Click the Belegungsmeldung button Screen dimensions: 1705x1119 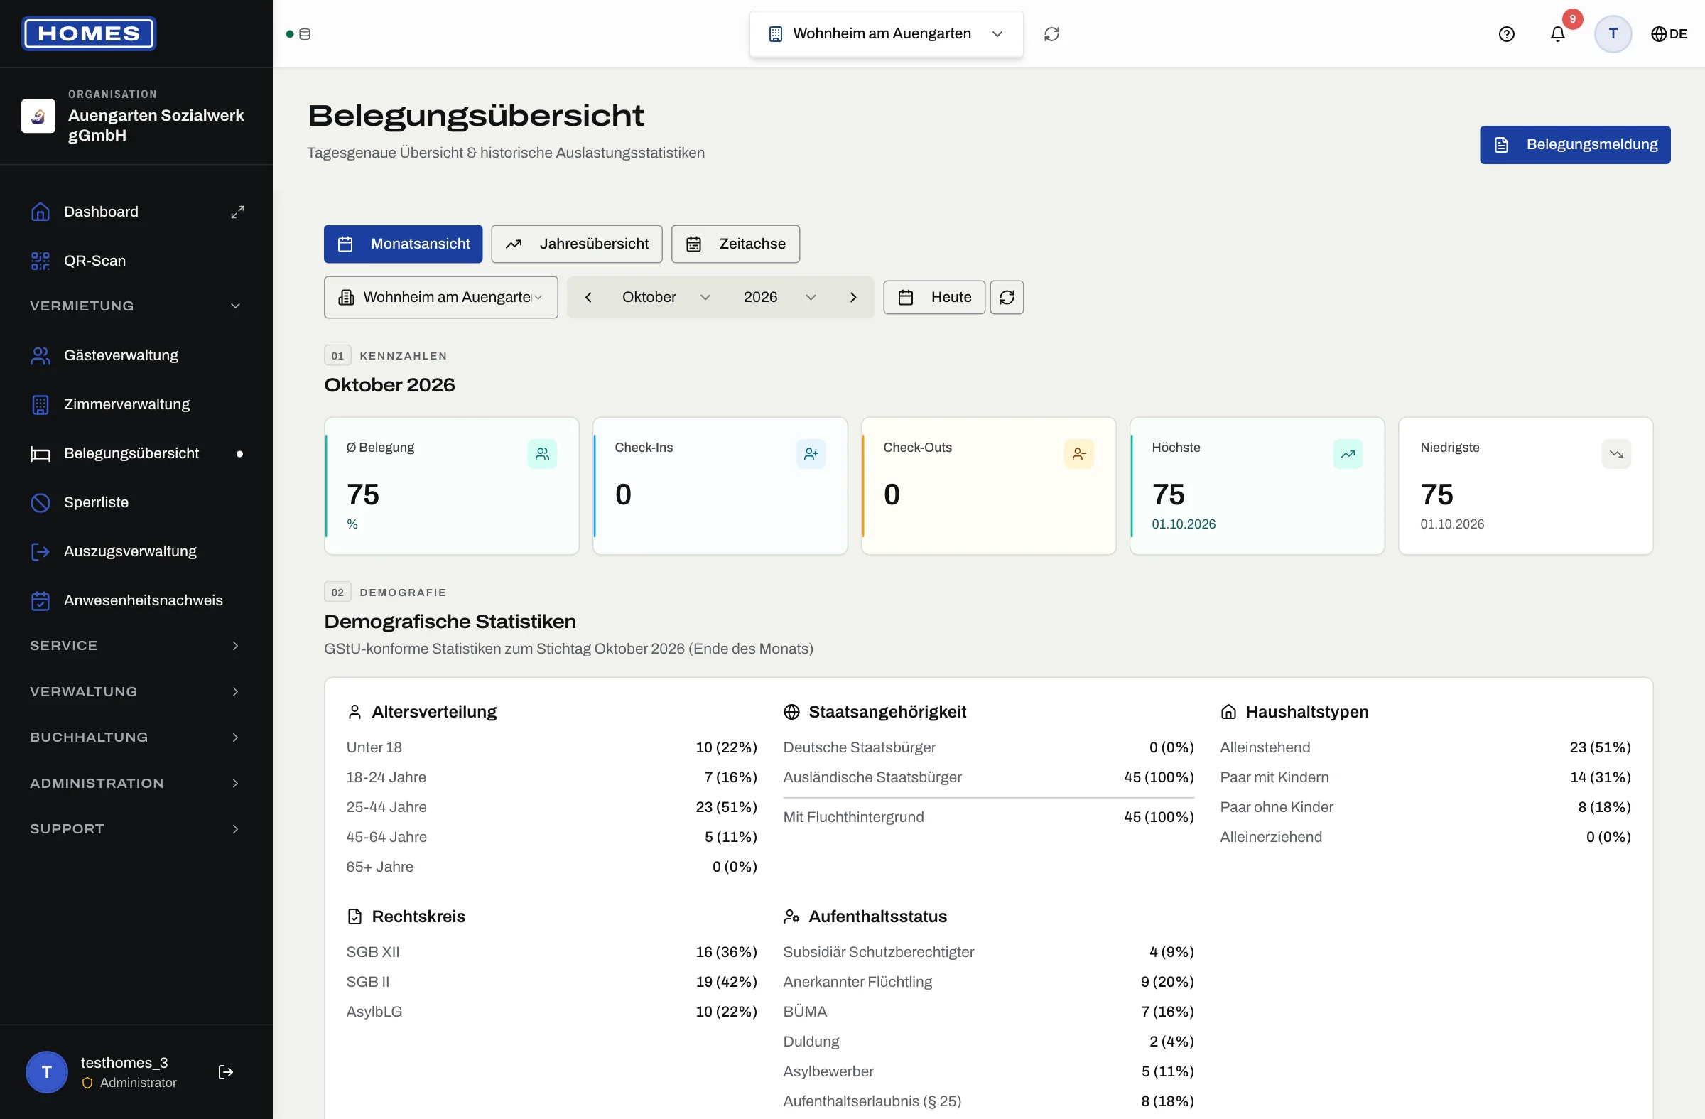click(1574, 145)
